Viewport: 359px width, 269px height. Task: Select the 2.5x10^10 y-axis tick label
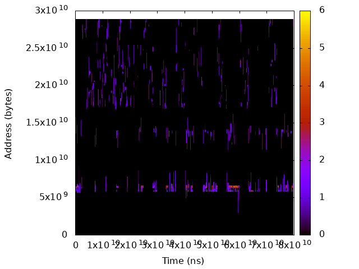(x=47, y=48)
